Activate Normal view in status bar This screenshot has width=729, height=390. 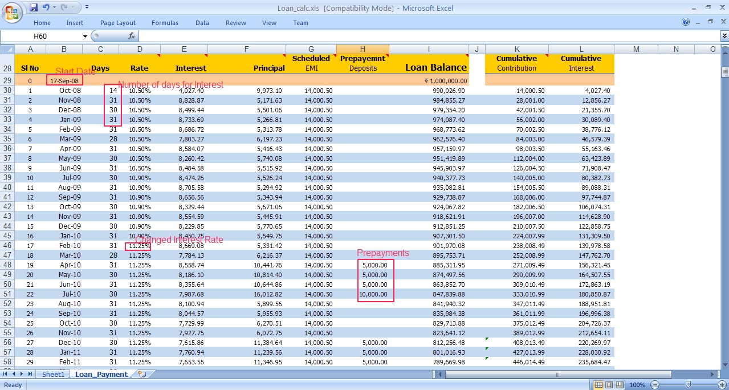(599, 385)
